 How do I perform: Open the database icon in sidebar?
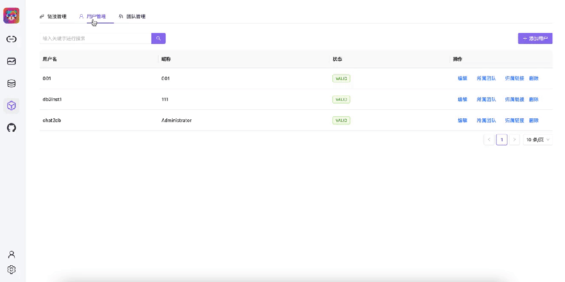click(12, 84)
